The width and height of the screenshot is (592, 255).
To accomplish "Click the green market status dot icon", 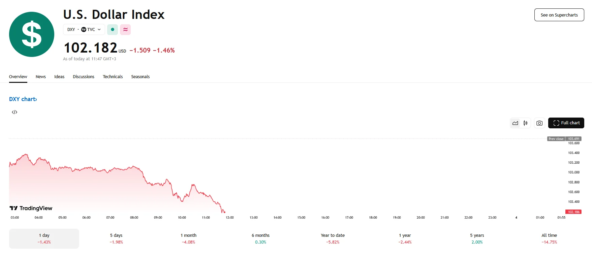I will pyautogui.click(x=113, y=30).
